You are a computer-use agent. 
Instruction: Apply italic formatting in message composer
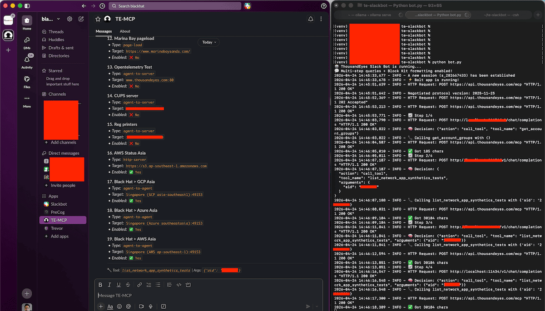pos(109,285)
